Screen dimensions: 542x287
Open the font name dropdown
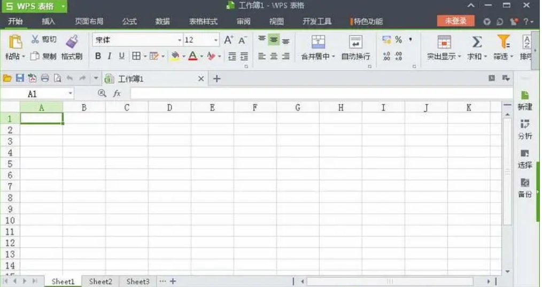pos(180,40)
